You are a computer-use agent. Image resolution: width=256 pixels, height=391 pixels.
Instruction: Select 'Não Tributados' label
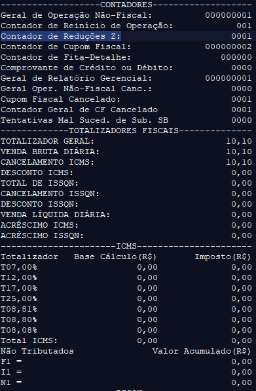click(37, 351)
